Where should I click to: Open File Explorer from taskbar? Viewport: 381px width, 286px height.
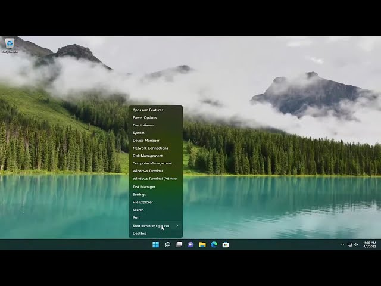(x=202, y=245)
